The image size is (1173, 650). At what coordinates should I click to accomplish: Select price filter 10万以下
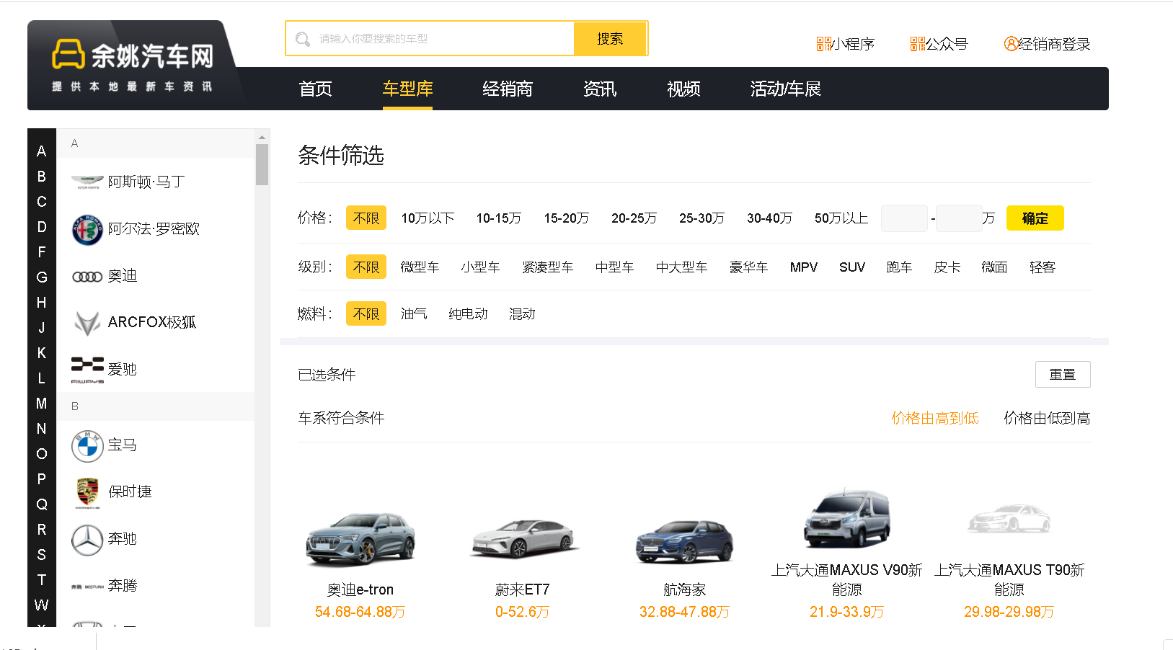(428, 218)
